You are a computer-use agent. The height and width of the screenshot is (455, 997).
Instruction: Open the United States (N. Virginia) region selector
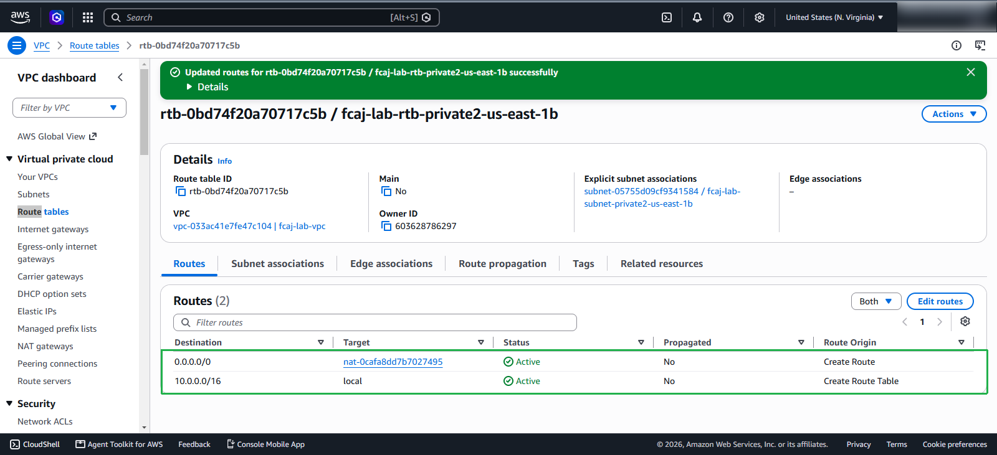coord(834,17)
